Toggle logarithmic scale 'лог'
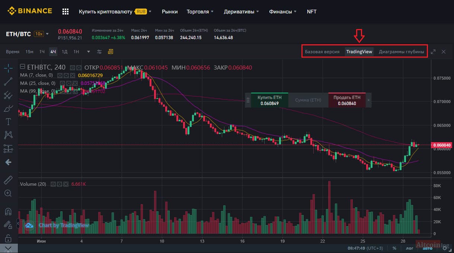The height and width of the screenshot is (253, 454). 410,248
